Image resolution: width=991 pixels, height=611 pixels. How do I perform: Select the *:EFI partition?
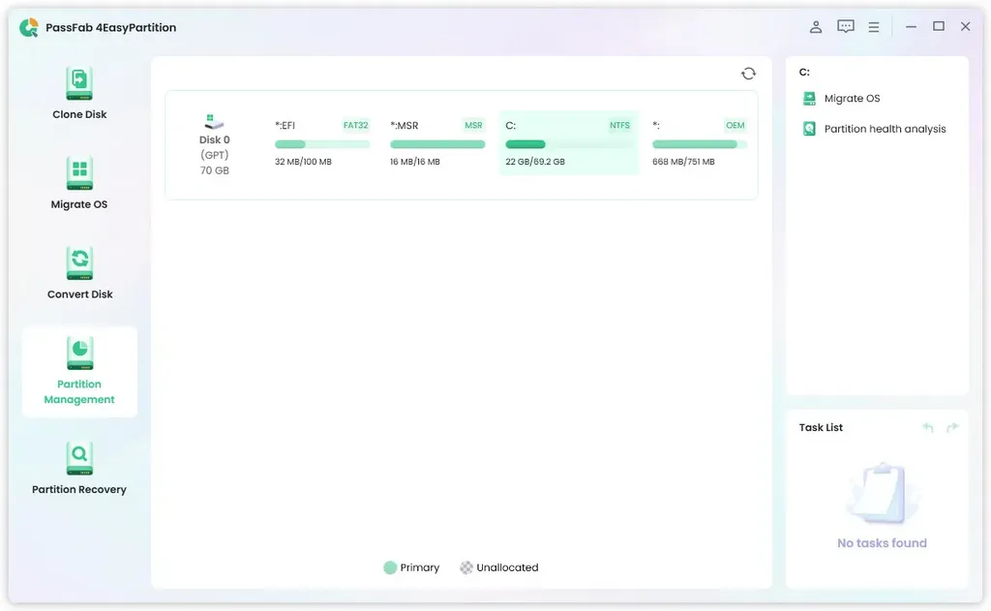click(x=321, y=143)
